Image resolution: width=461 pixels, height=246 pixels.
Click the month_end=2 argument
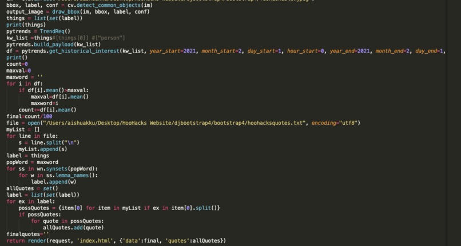click(392, 51)
